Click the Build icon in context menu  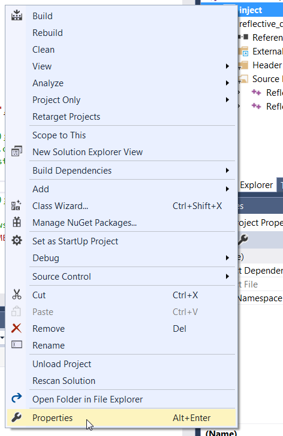17,16
